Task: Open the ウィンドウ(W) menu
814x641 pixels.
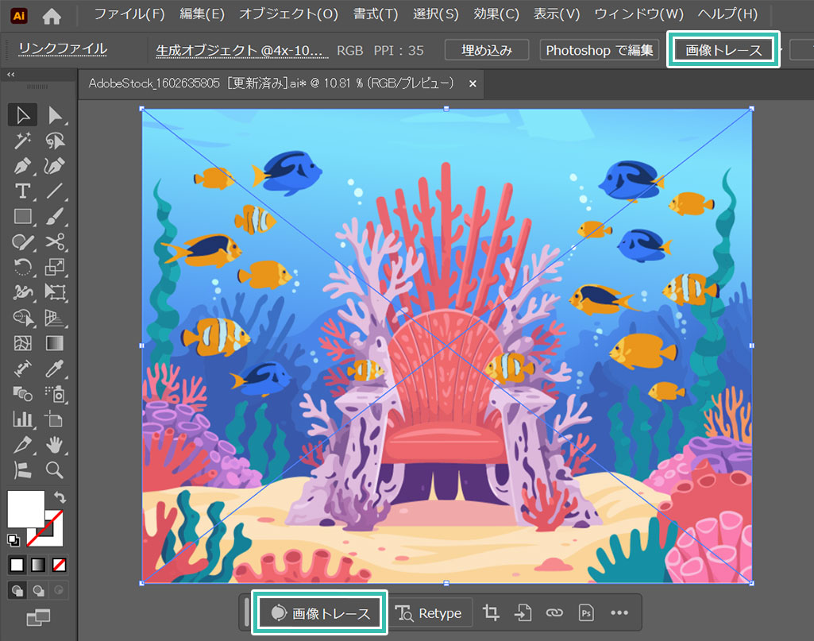Action: pos(638,14)
